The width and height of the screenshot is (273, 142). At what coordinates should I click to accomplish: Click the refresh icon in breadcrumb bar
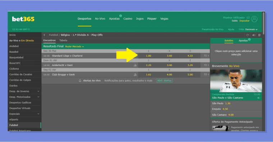[x=247, y=35]
